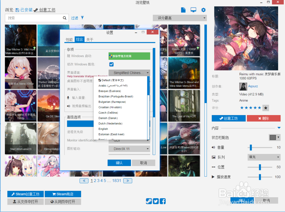Select Arabic language option
The image size is (285, 212).
click(120, 86)
